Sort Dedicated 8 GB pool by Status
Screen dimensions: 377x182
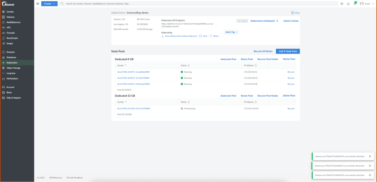[185, 65]
